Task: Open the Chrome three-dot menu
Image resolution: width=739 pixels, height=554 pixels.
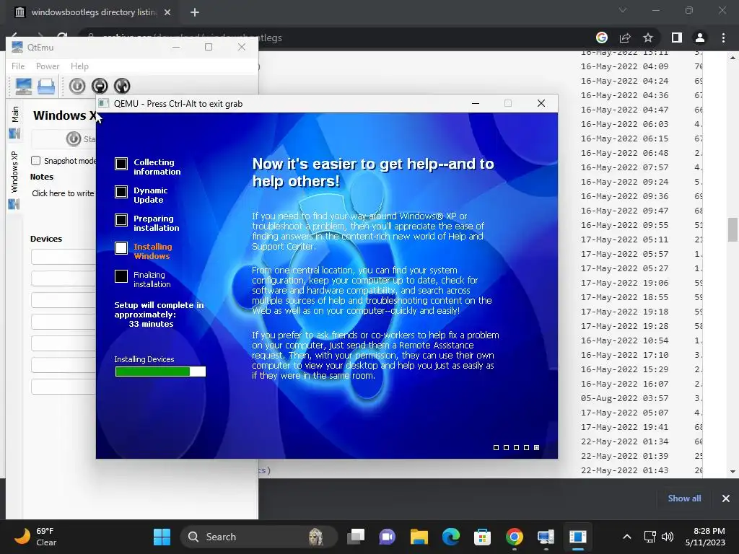Action: click(x=723, y=38)
